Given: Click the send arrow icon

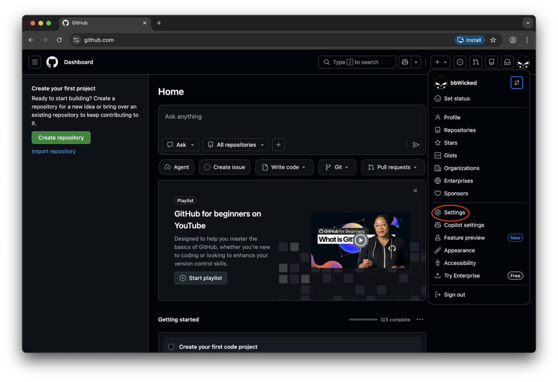Looking at the screenshot, I should (x=416, y=145).
